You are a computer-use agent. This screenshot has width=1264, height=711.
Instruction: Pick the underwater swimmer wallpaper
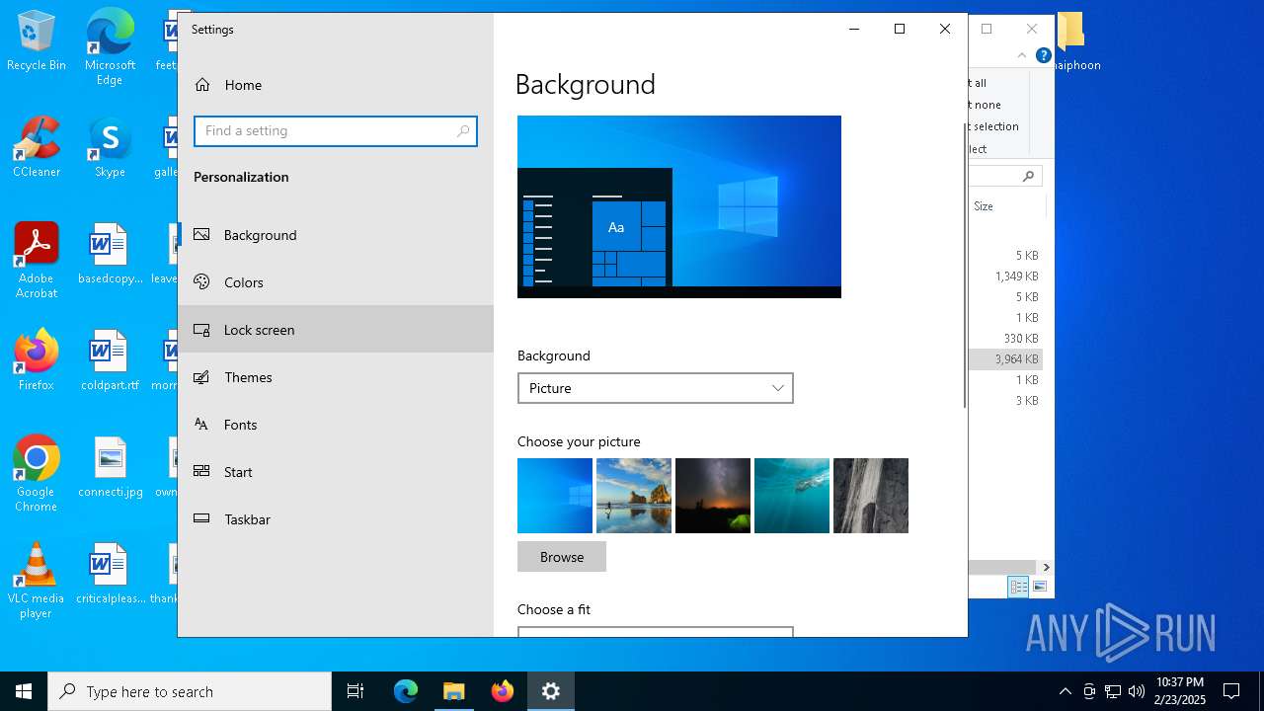(792, 496)
